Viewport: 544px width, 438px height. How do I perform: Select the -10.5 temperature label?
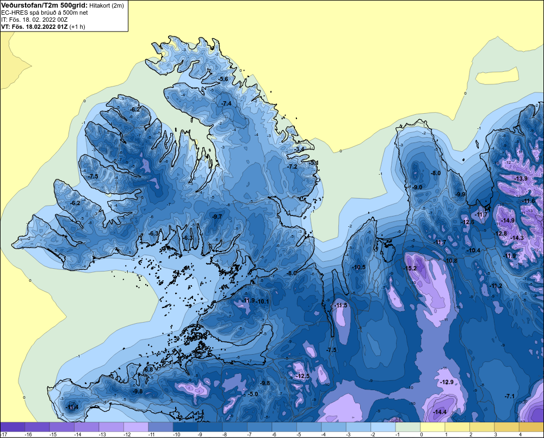(358, 267)
